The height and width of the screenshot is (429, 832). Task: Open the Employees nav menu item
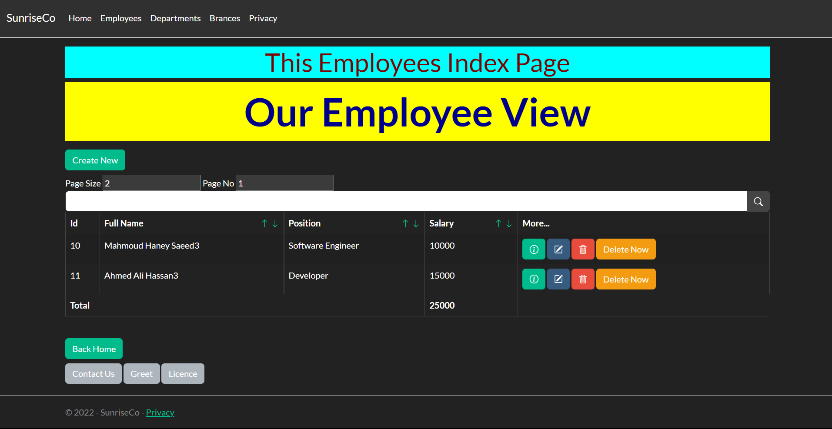[121, 18]
